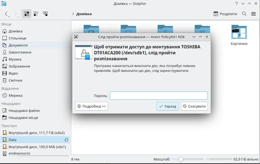Image resolution: width=260 pixels, height=164 pixels.
Task: Open Стільниця in the sidebar
Action: [35, 38]
